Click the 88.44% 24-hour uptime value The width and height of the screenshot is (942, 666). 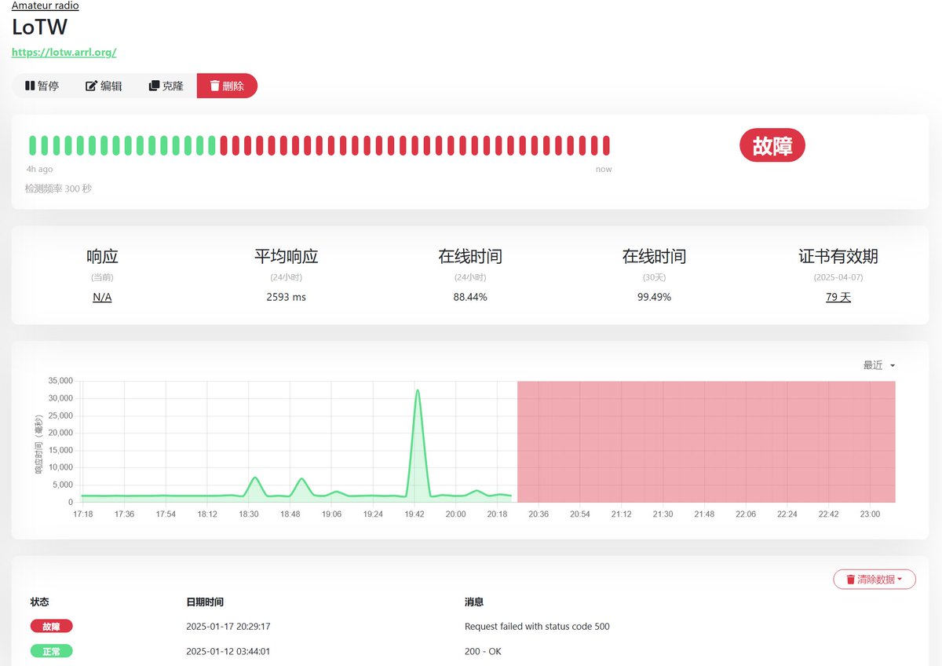(470, 297)
